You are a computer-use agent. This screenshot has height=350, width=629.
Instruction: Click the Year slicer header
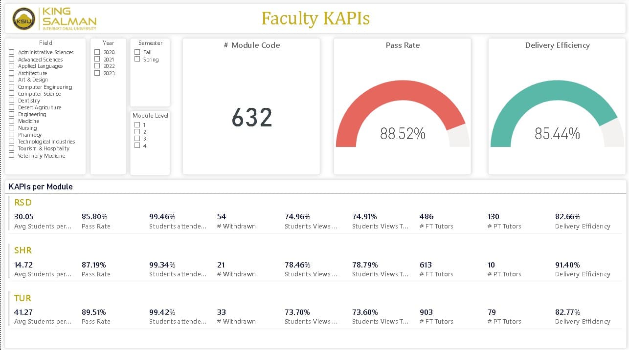tap(108, 43)
